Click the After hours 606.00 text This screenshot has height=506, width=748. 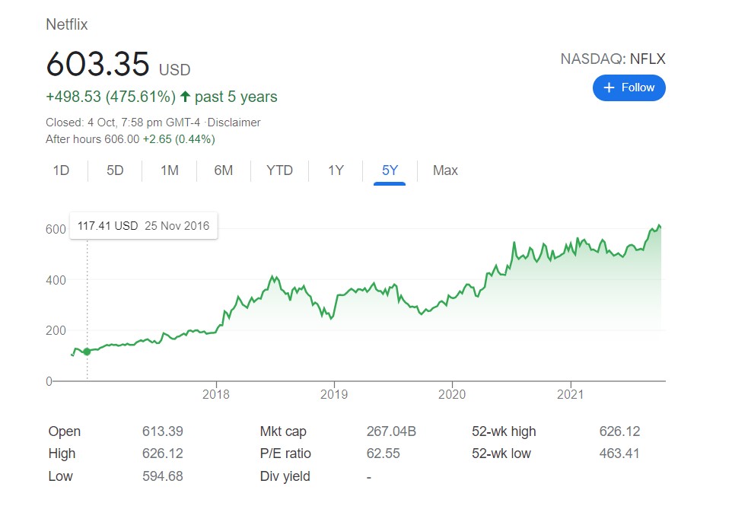tap(93, 139)
